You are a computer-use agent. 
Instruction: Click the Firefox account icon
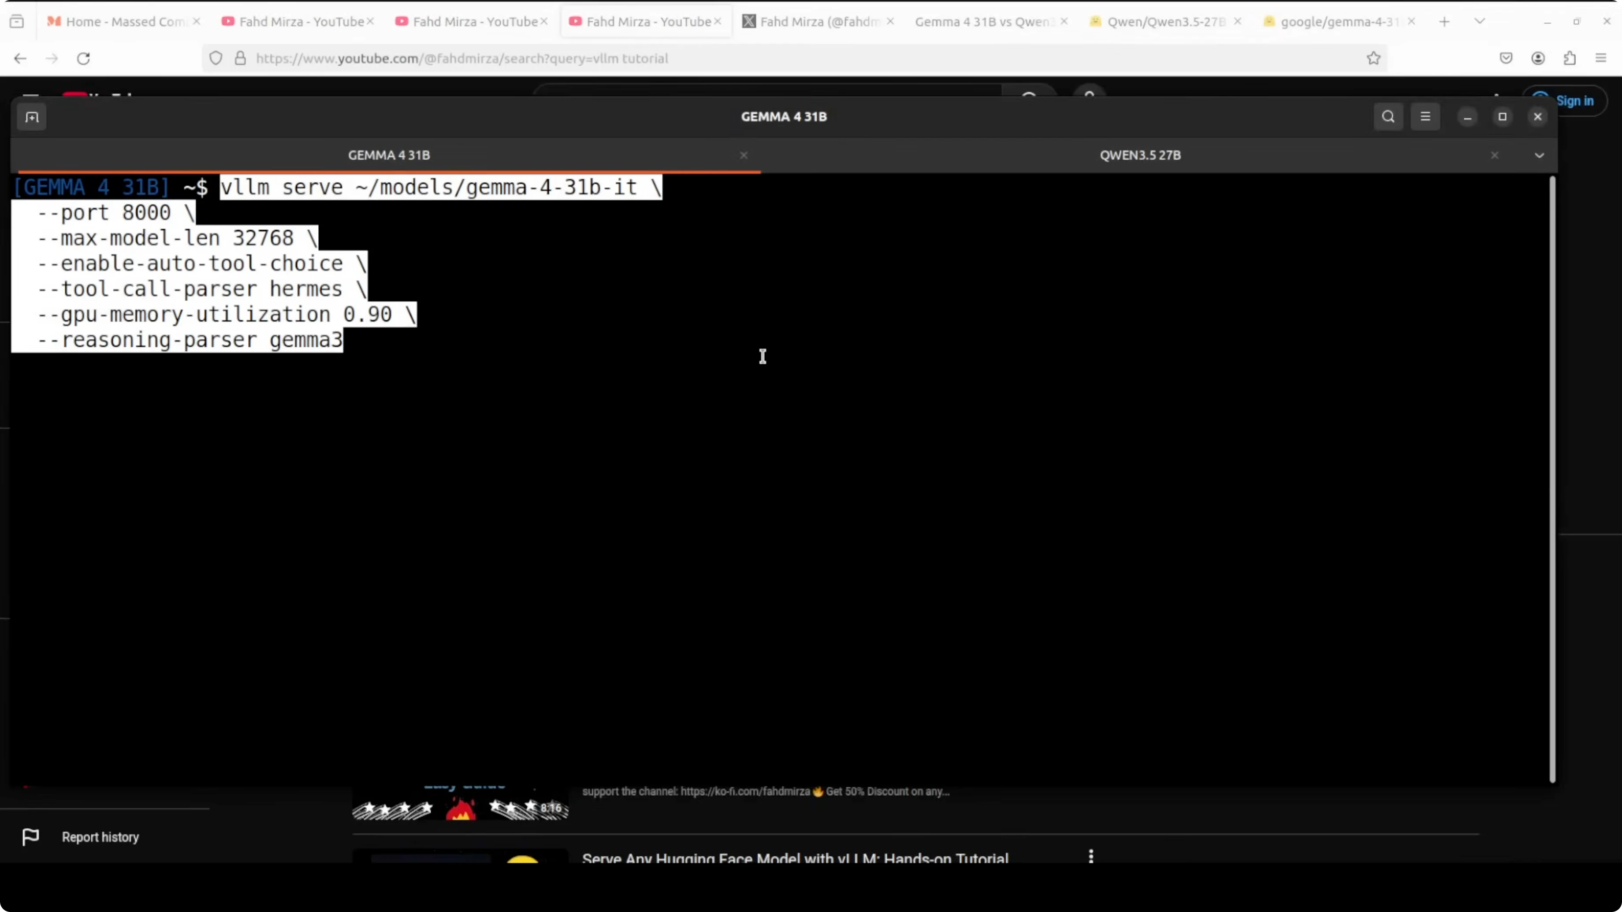1538,59
